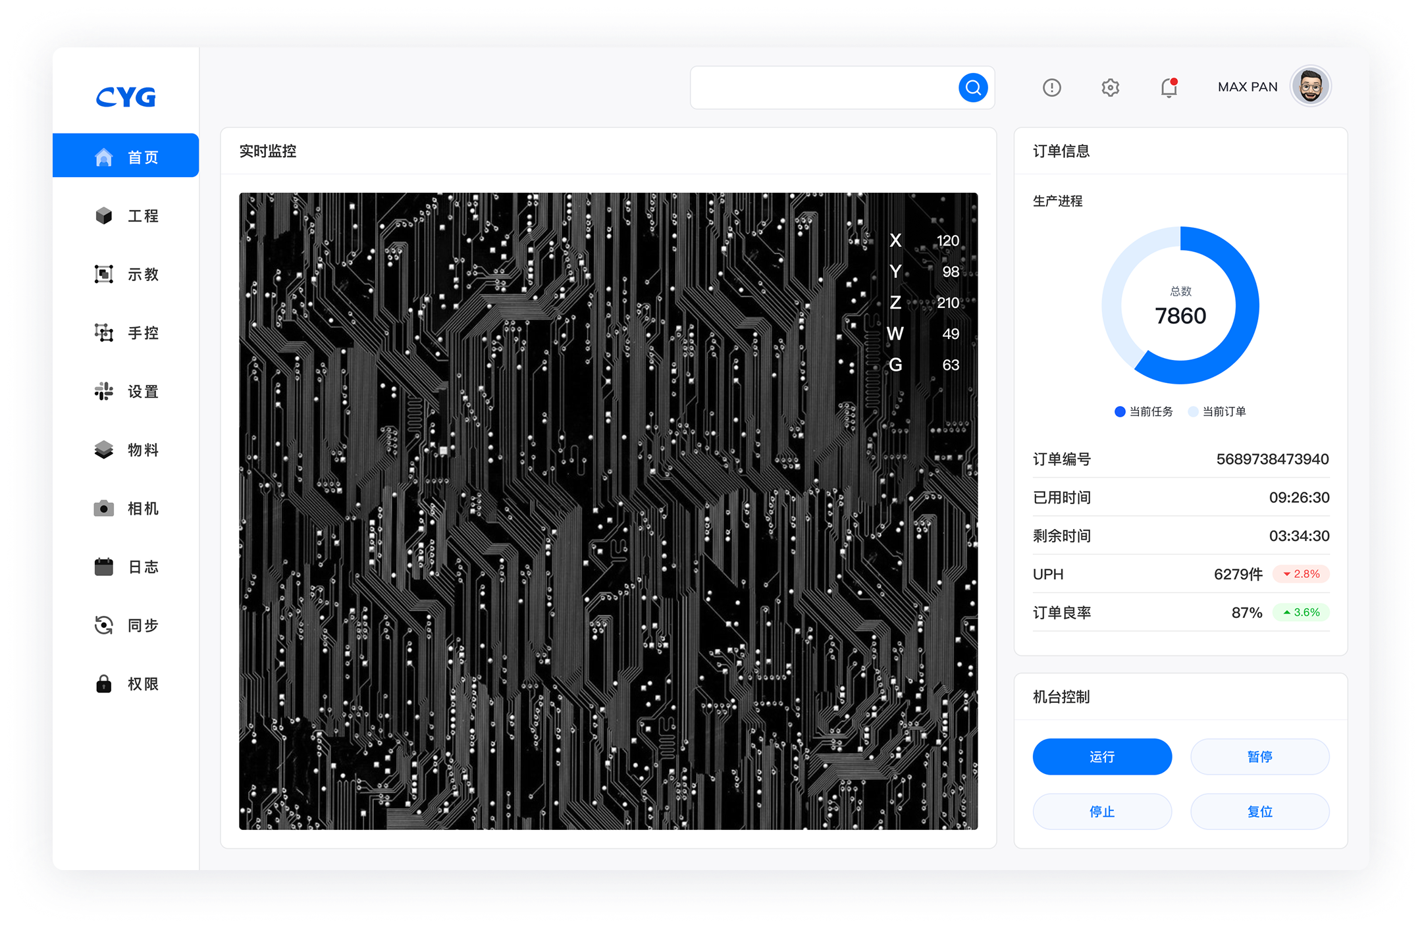Image resolution: width=1422 pixels, height=928 pixels.
Task: Click the 当前任务 legend blue dot
Action: point(1119,411)
